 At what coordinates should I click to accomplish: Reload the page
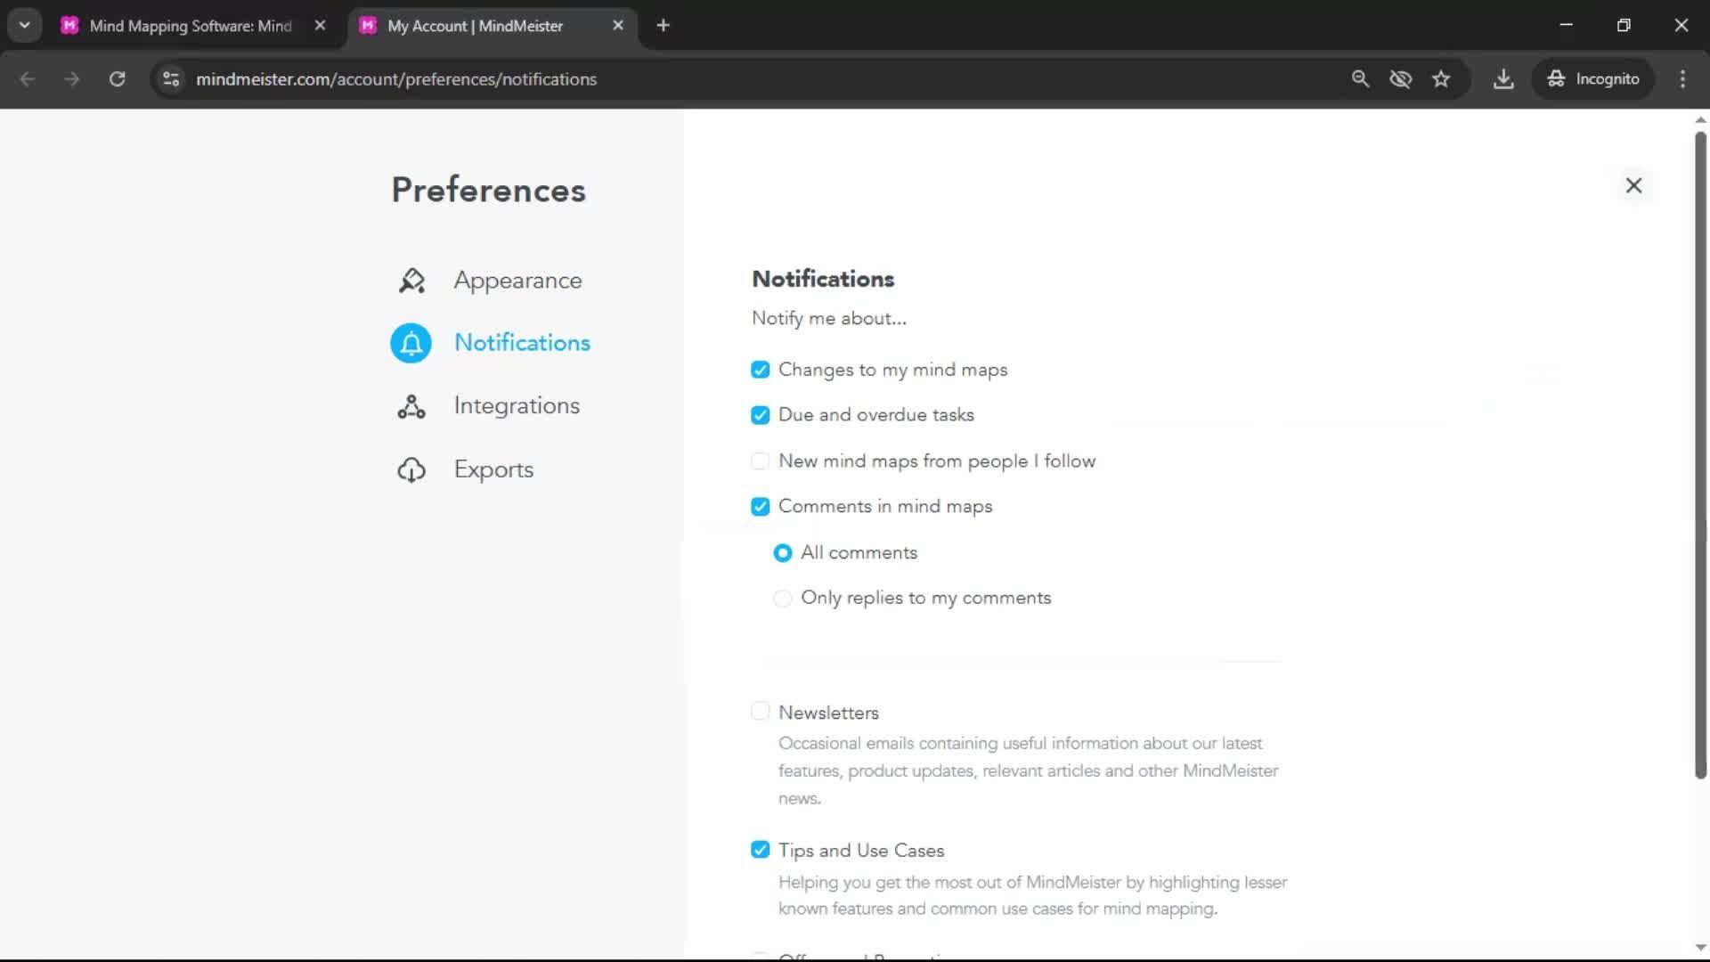117,79
